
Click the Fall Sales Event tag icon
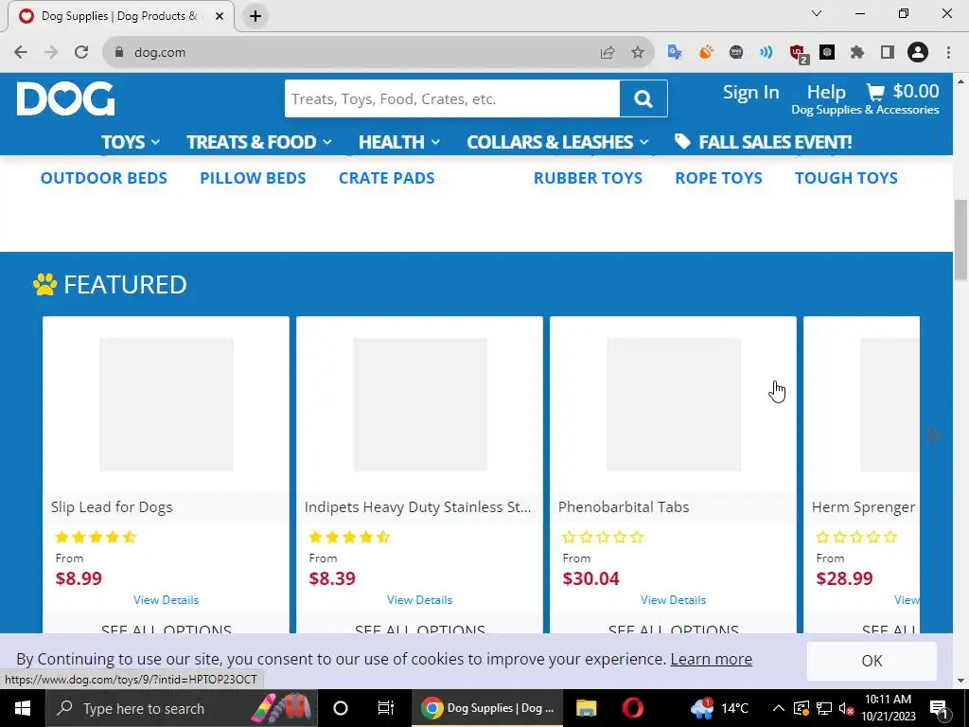click(x=682, y=142)
